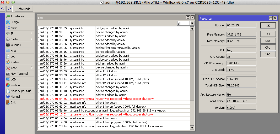The image size is (280, 134).
Task: Click the PCI button
Action: click(268, 34)
